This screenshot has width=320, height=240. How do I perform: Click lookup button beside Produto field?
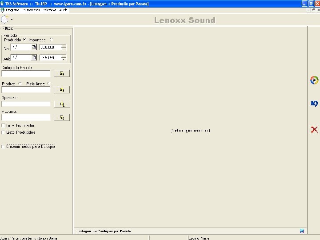[62, 90]
